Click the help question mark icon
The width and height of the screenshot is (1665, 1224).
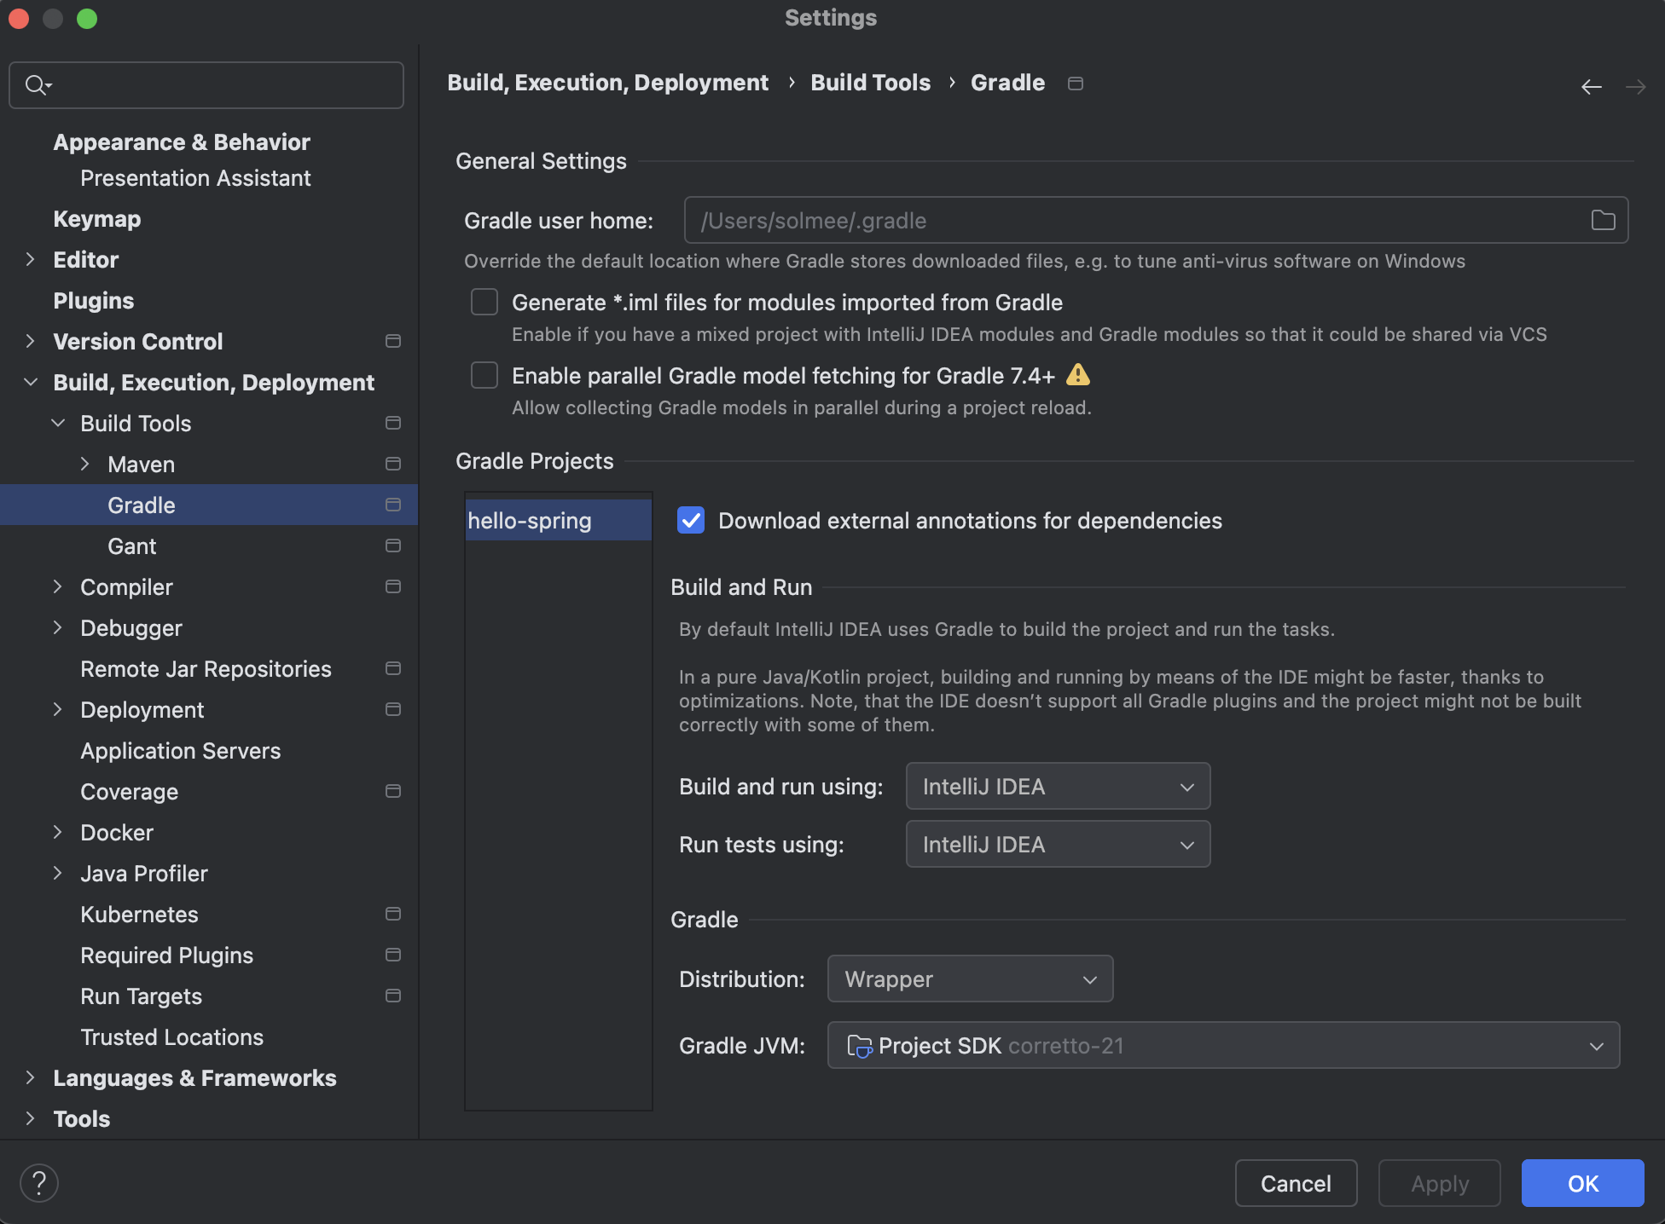[39, 1183]
